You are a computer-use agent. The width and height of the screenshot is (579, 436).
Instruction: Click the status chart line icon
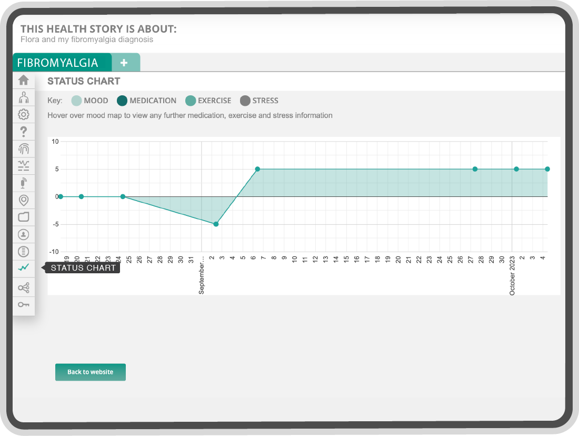(24, 267)
